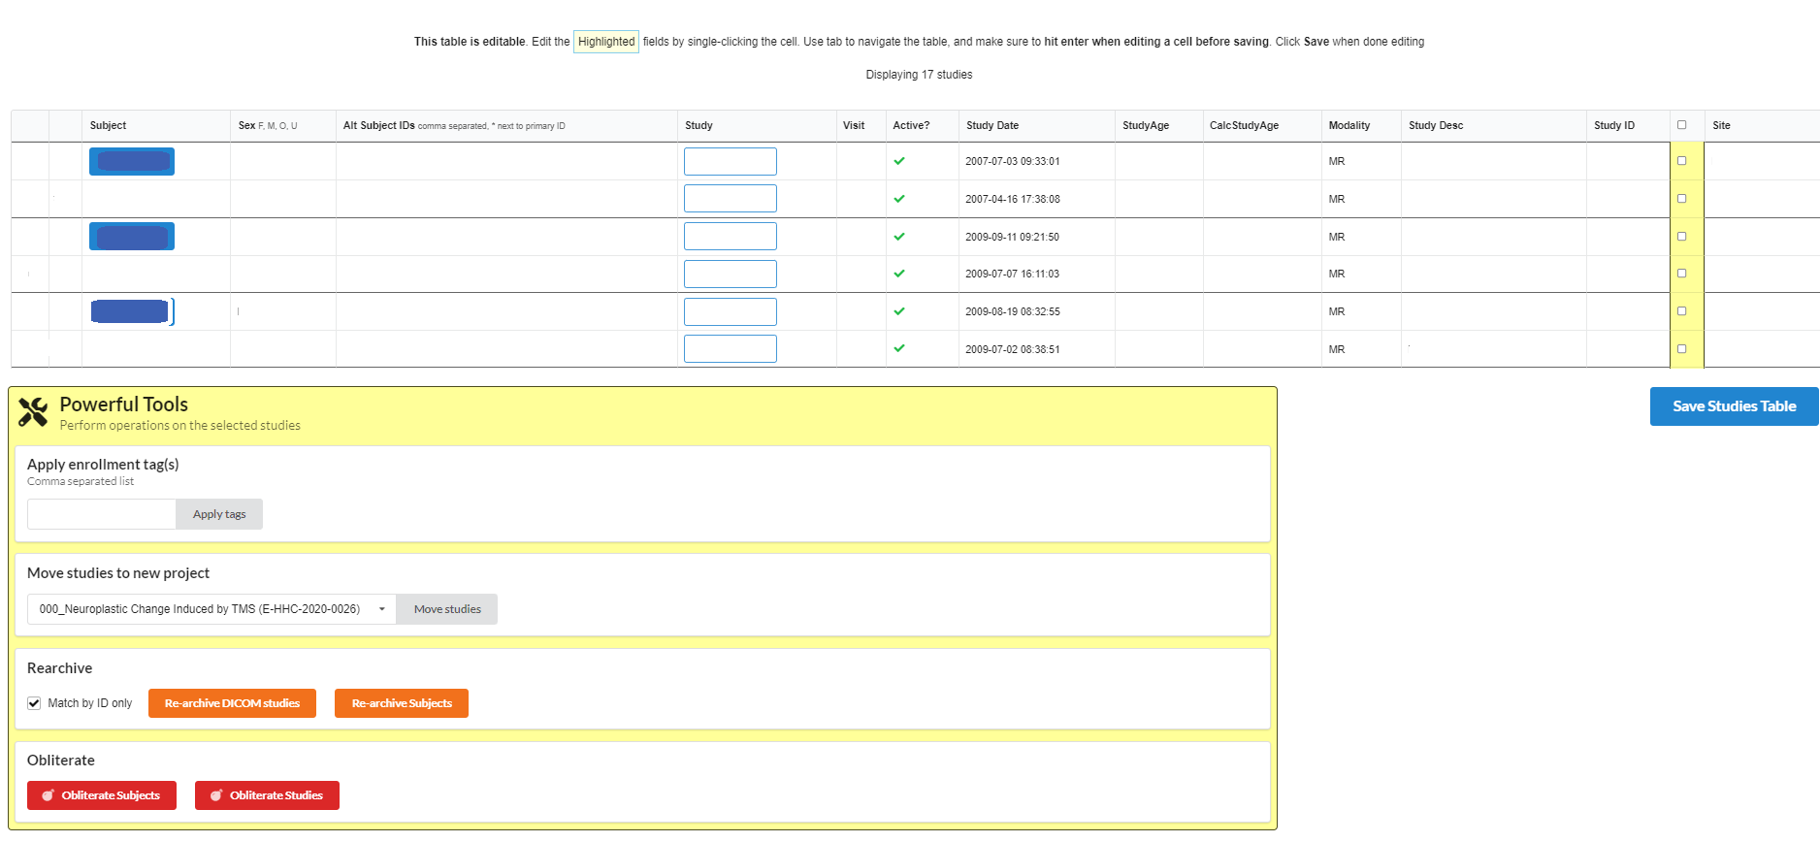
Task: Click active checkmark for 2009-08-19 study
Action: [899, 311]
